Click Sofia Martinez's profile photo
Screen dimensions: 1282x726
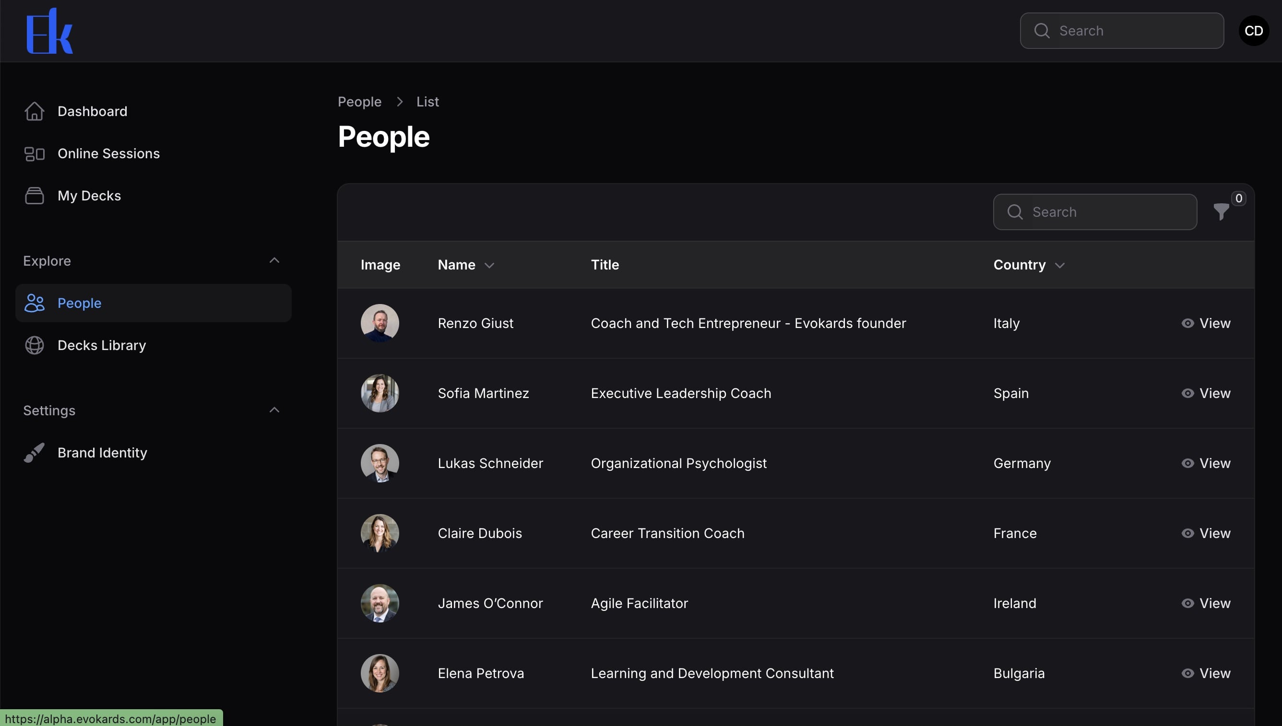click(380, 393)
